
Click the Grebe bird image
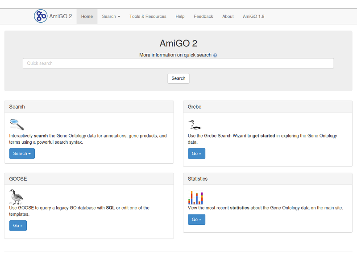[x=194, y=124]
